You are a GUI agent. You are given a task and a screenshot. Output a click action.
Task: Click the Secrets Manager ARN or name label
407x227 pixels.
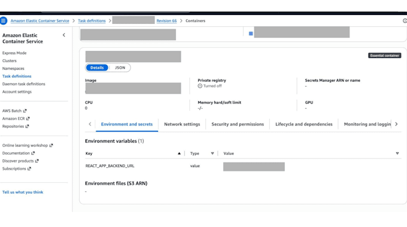333,80
